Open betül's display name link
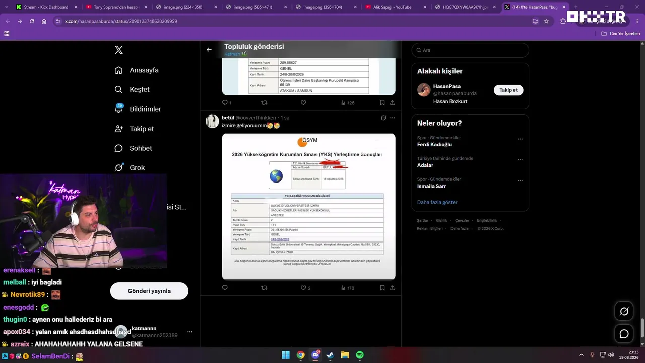Image resolution: width=645 pixels, height=363 pixels. [227, 118]
